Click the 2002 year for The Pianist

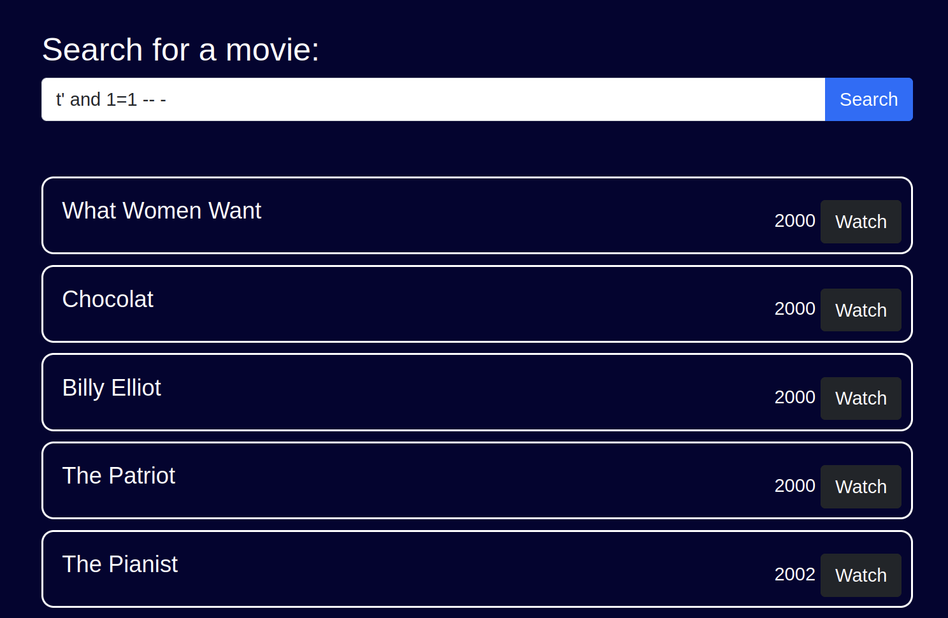(794, 574)
